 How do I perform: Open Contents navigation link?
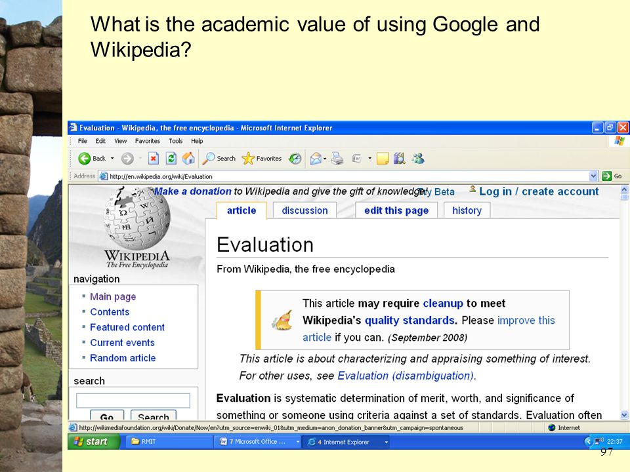click(x=110, y=312)
